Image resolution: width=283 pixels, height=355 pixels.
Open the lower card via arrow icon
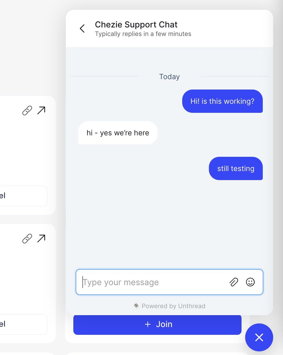tap(41, 239)
